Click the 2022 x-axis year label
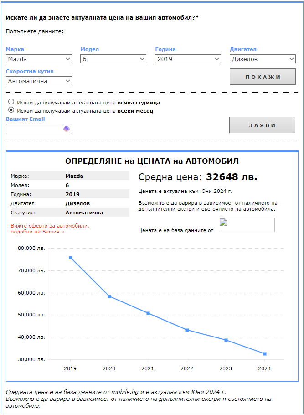Viewport: 304px width, 415px height. pyautogui.click(x=187, y=368)
